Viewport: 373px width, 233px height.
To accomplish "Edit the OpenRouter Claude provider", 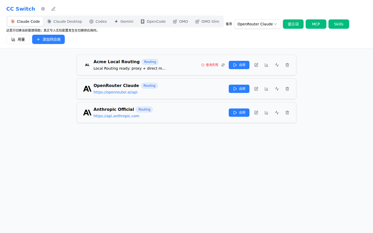I will pos(256,89).
